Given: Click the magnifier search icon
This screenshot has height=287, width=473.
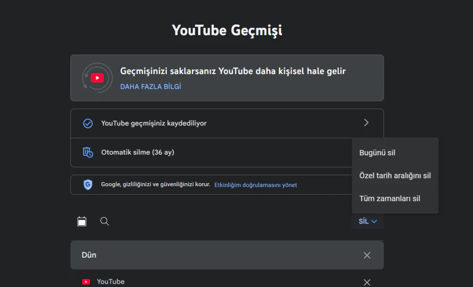Looking at the screenshot, I should [x=105, y=221].
